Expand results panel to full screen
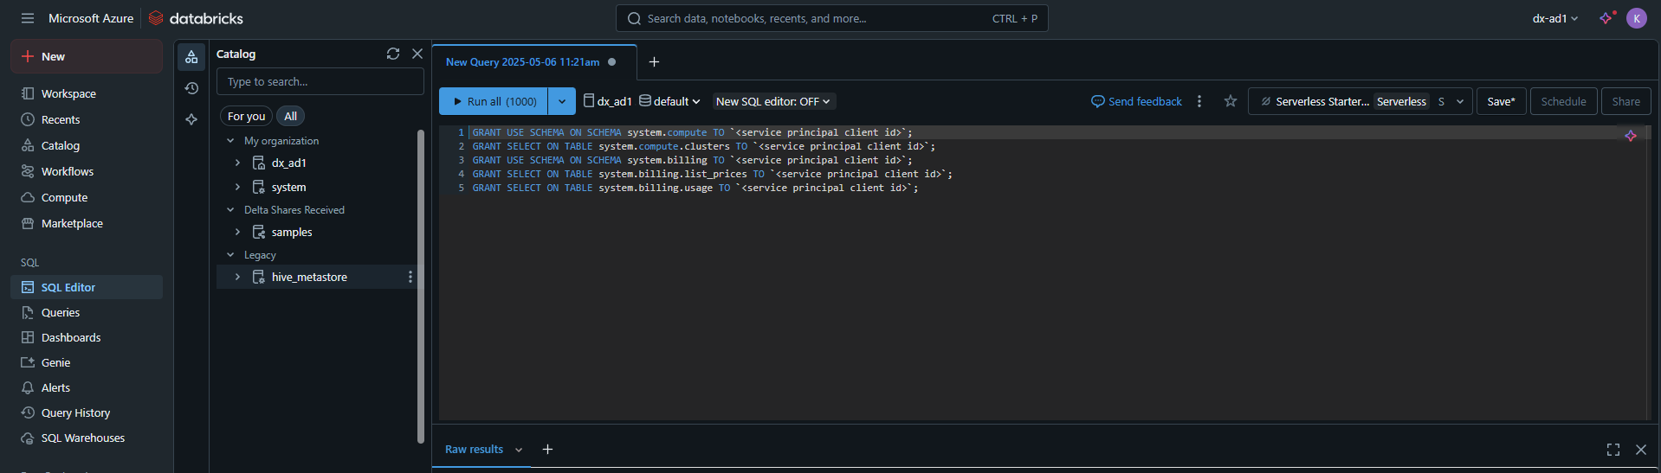1661x473 pixels. pyautogui.click(x=1613, y=450)
